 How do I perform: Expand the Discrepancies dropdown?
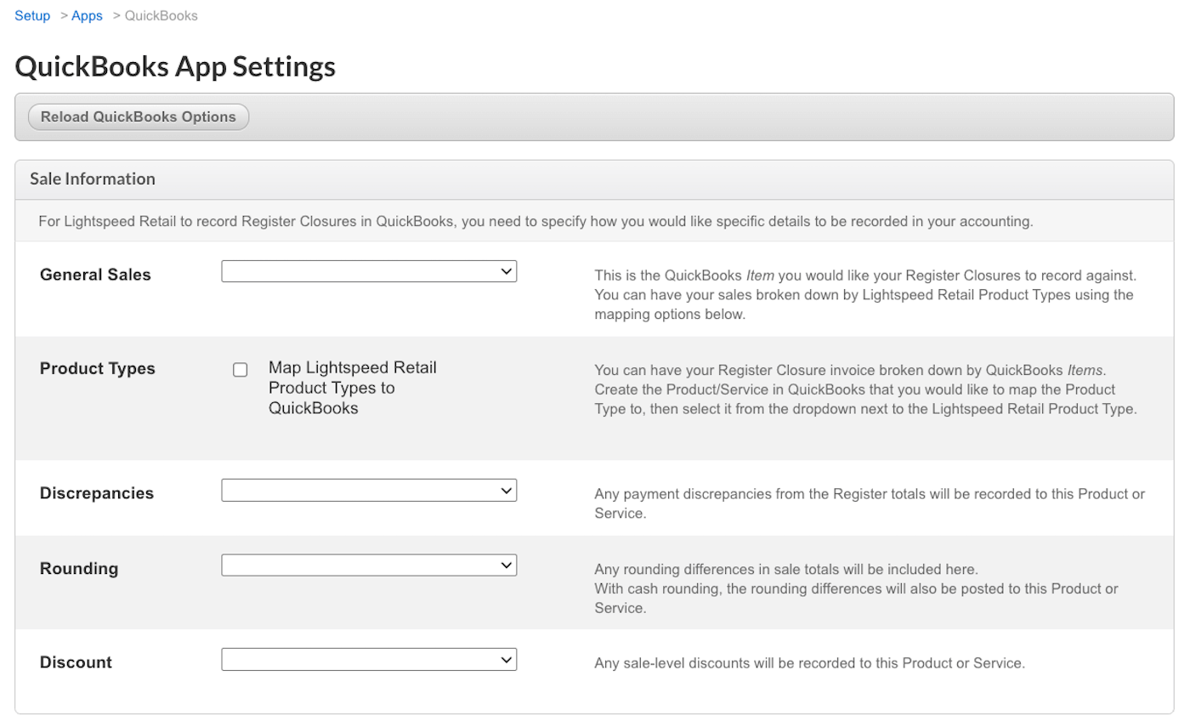369,491
